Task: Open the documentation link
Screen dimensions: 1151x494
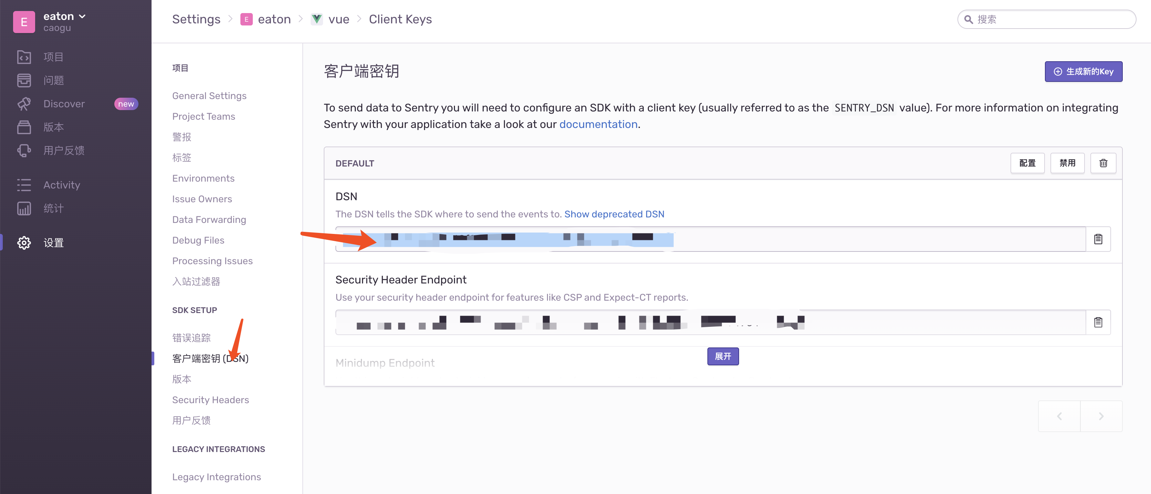Action: (598, 124)
